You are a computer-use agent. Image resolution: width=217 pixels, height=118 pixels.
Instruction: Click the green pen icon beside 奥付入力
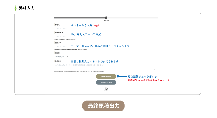click(x=16, y=8)
